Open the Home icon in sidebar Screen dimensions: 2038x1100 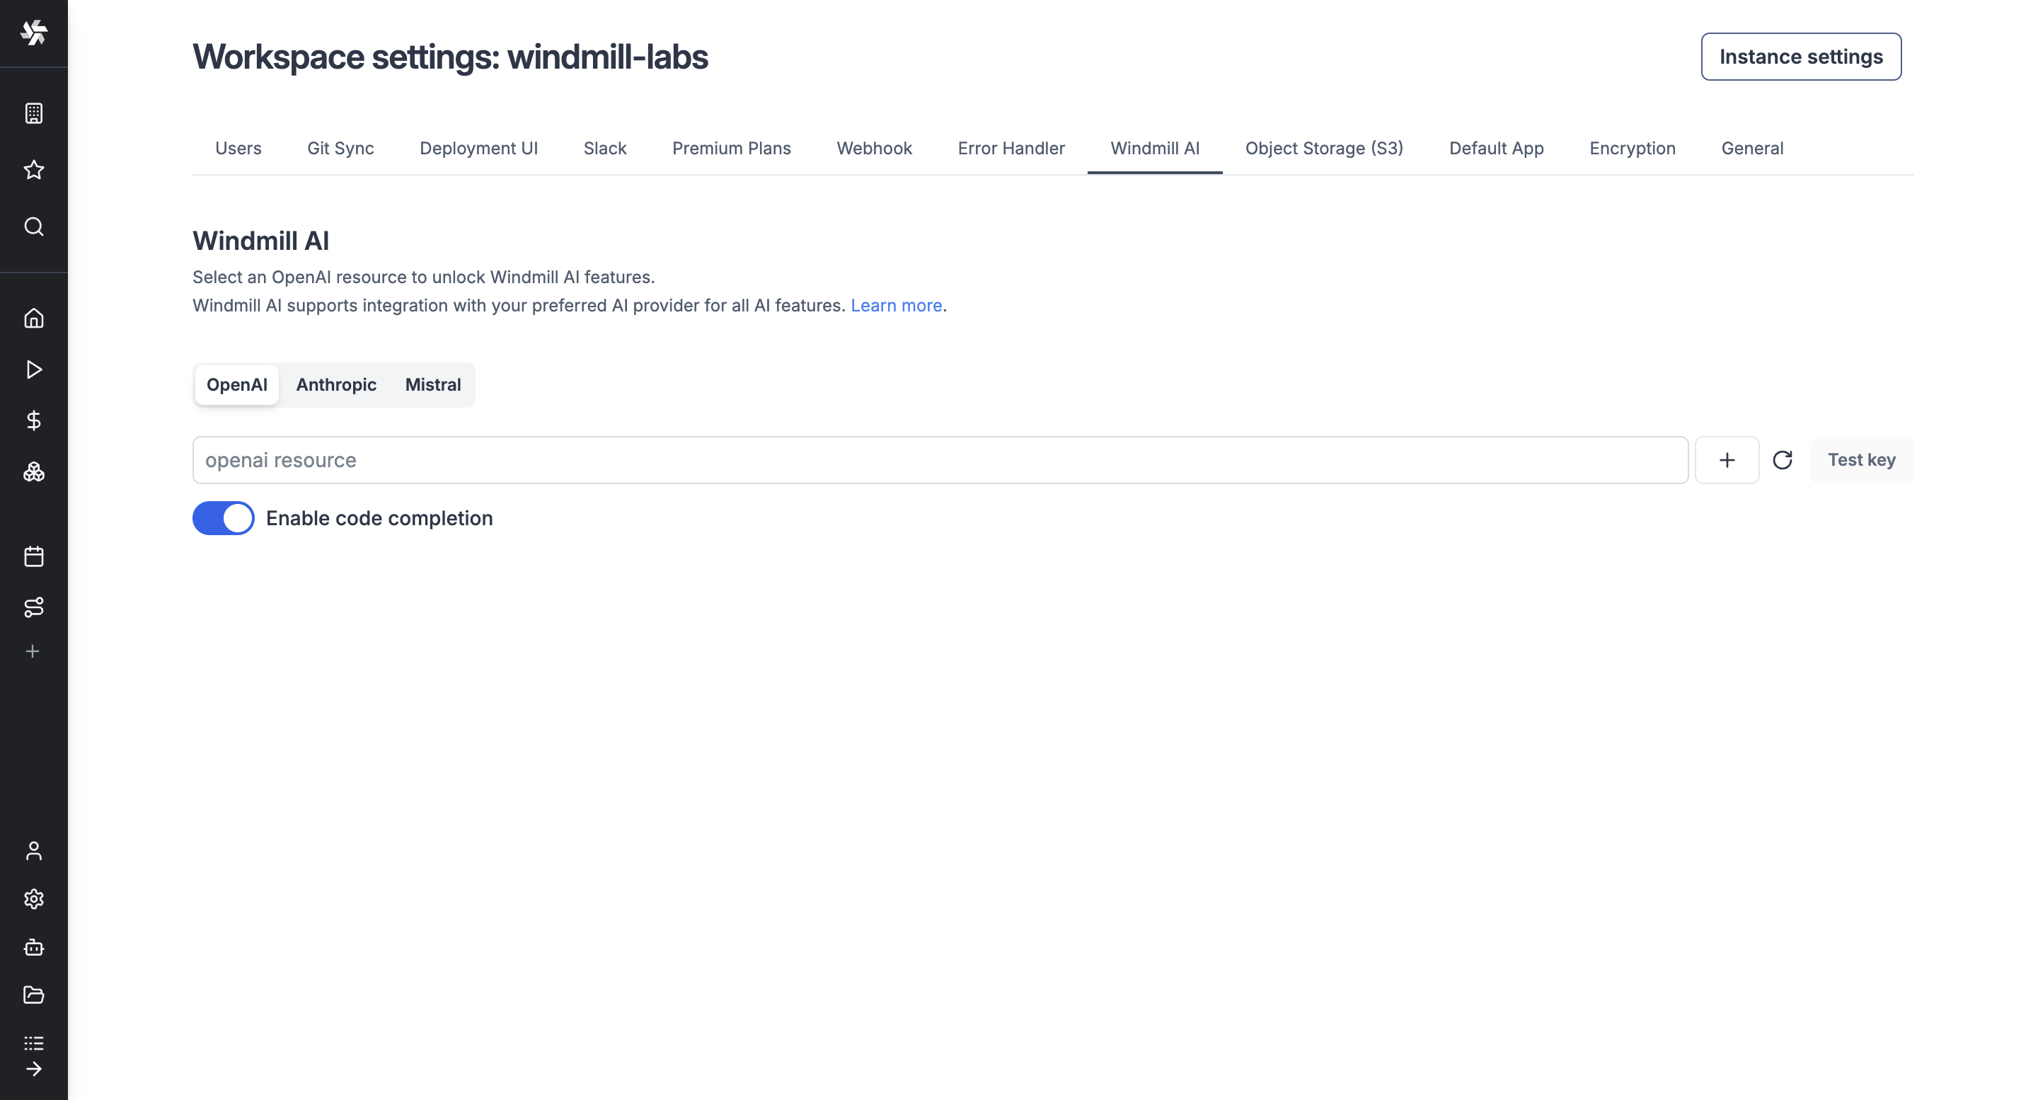tap(33, 318)
